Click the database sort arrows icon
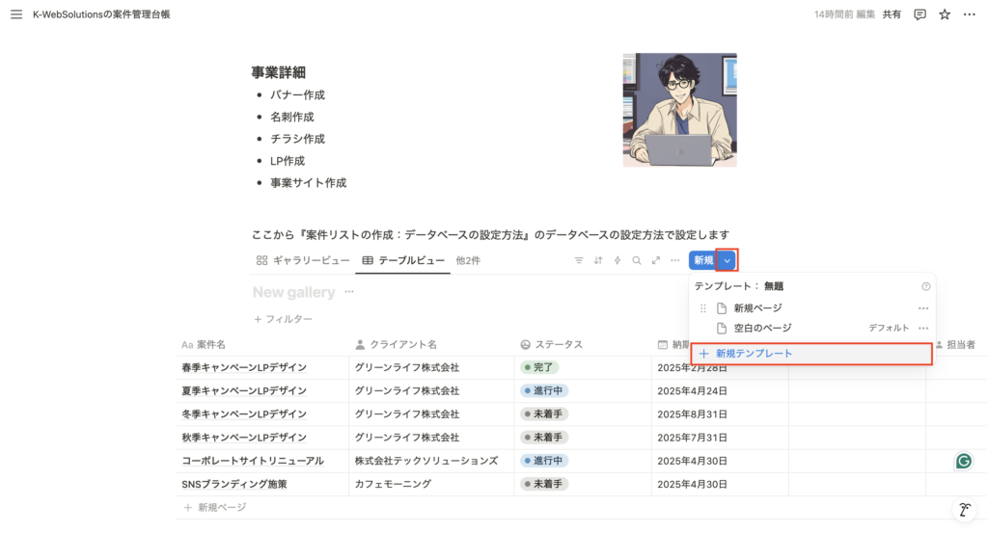Screen dimensions: 988x533 pyautogui.click(x=598, y=260)
